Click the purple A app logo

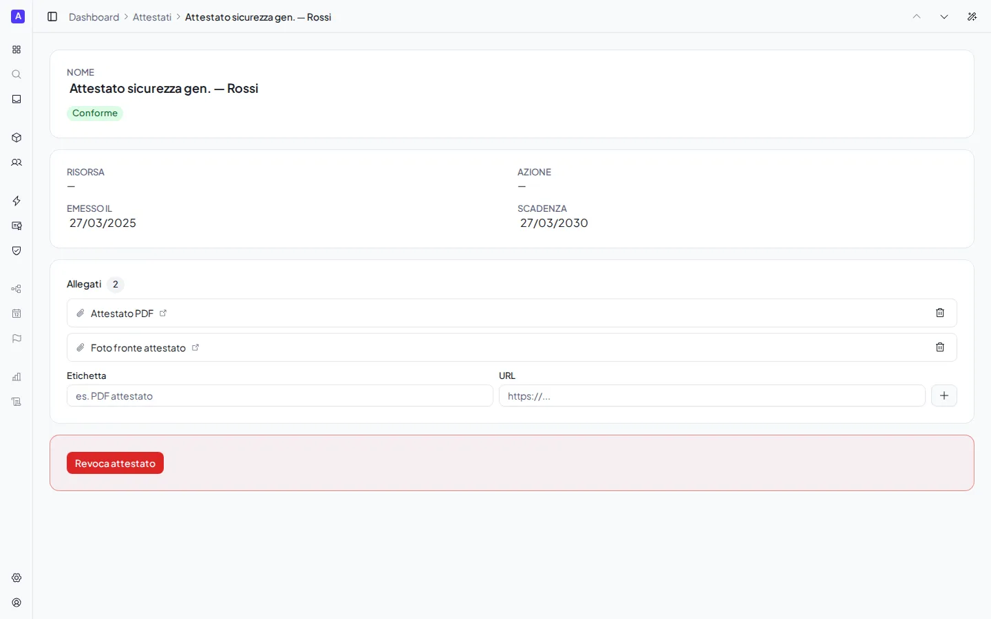click(18, 17)
